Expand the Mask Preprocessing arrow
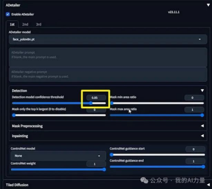 [x=202, y=126]
